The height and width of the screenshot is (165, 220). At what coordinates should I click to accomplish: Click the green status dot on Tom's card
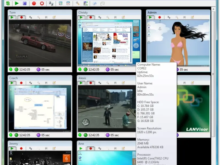(x=11, y=70)
